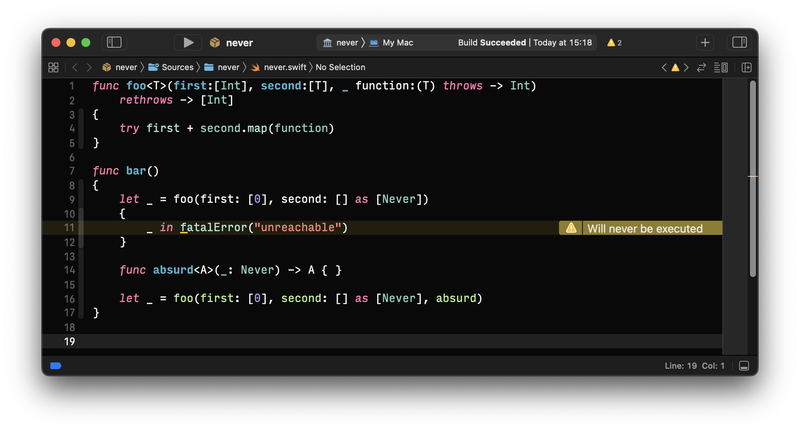Enable code review with the swap arrows icon
The width and height of the screenshot is (800, 431).
click(x=701, y=67)
